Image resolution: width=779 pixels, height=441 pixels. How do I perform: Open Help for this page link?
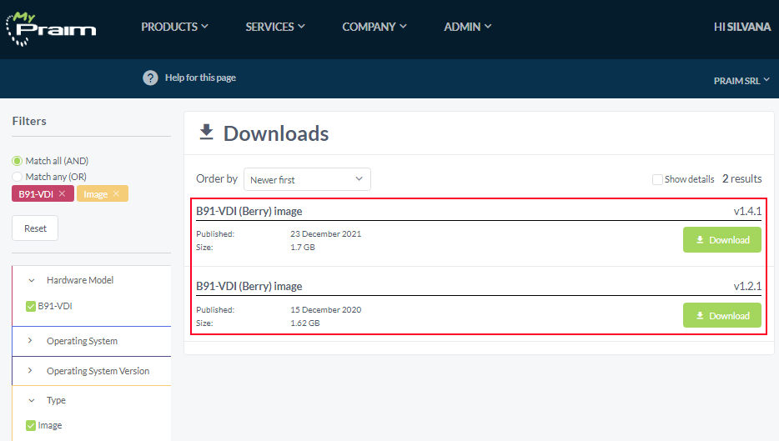[200, 78]
